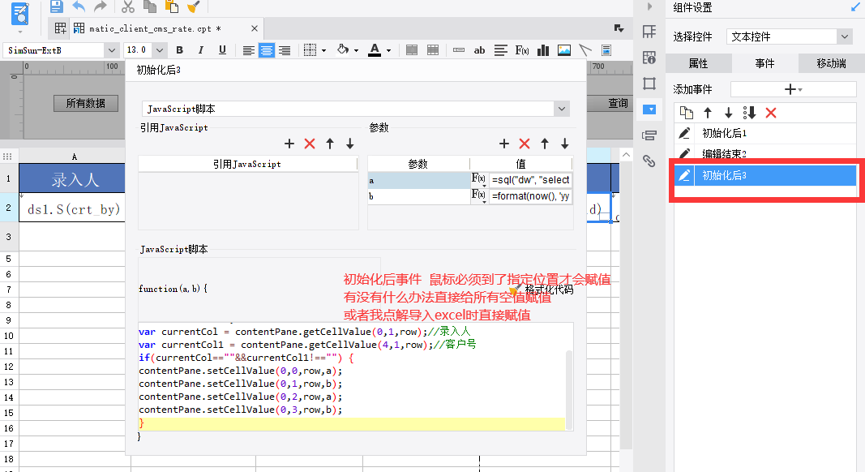
Task: Switch to the 事件 tab
Action: pos(764,63)
